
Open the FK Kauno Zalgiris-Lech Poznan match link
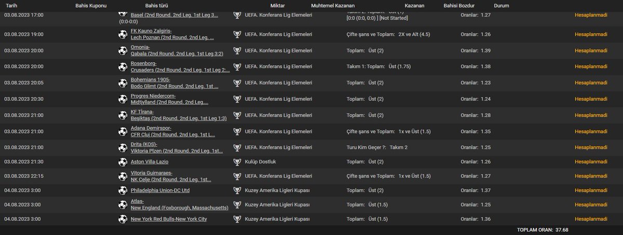172,35
